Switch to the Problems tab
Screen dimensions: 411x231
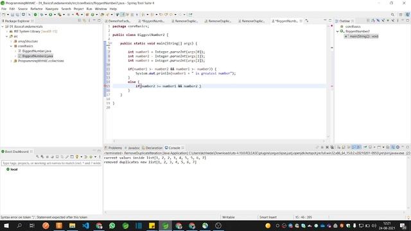tap(113, 148)
